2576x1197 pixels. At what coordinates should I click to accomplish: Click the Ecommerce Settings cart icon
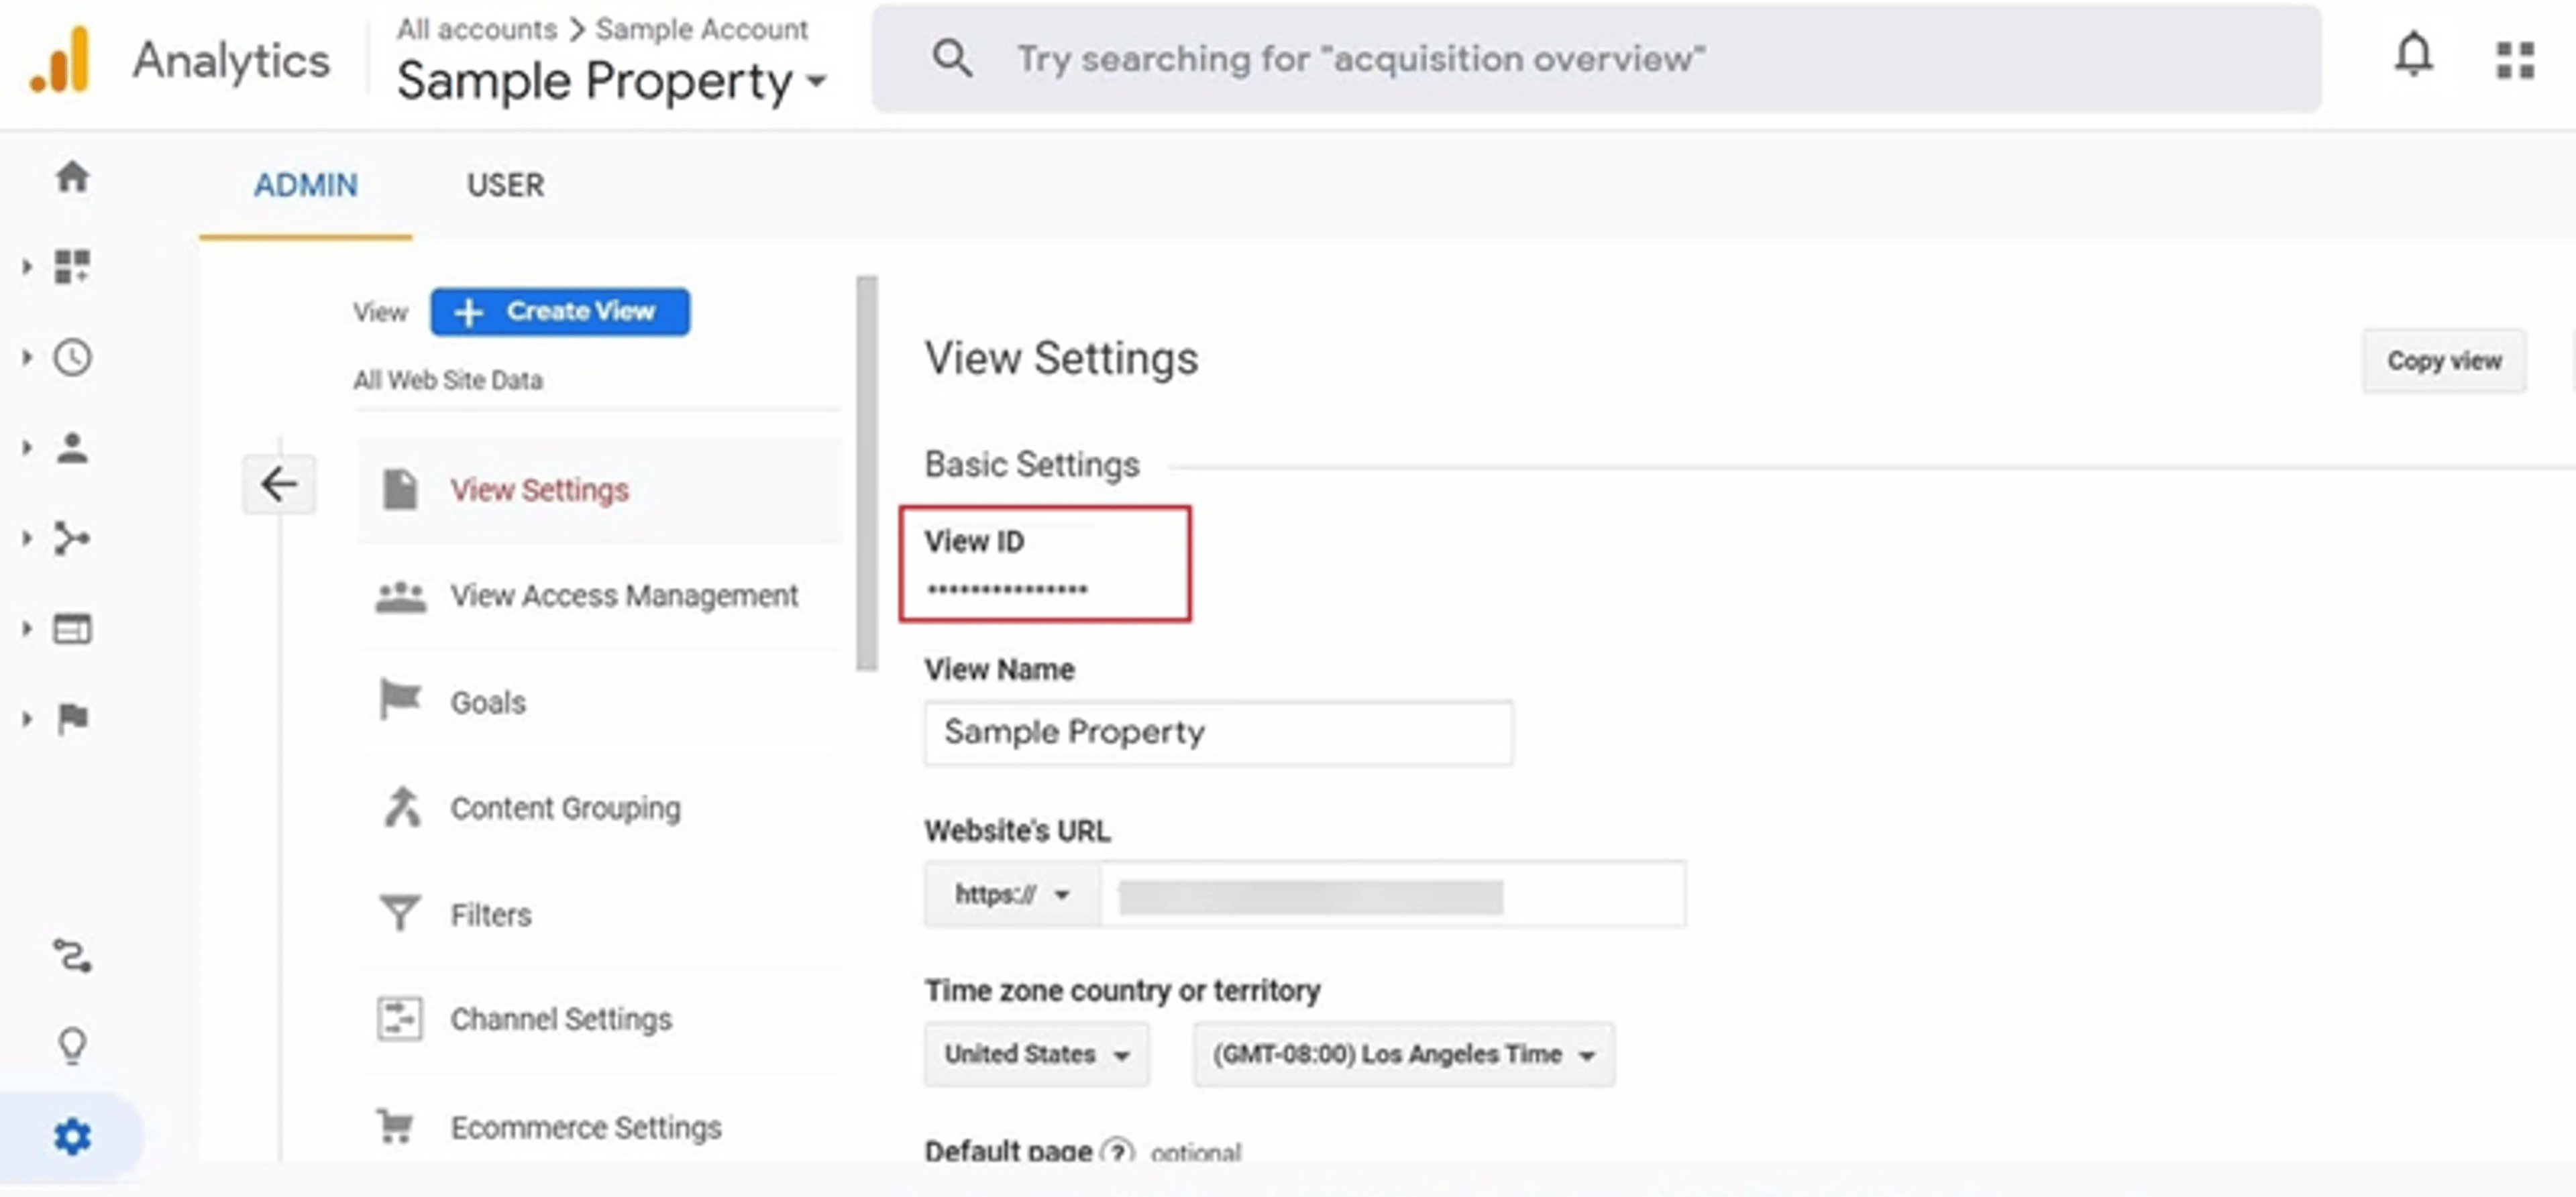[396, 1126]
